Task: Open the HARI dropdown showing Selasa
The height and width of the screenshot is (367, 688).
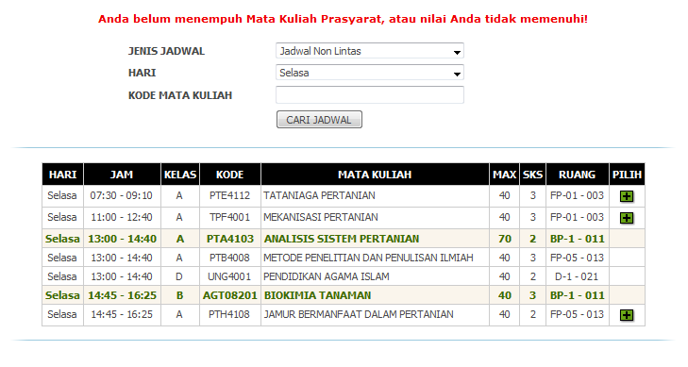Action: (x=369, y=73)
